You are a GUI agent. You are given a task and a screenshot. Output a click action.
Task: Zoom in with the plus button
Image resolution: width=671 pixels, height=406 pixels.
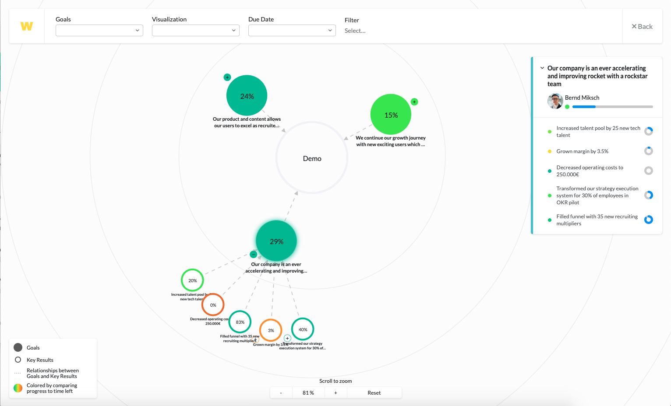(336, 393)
